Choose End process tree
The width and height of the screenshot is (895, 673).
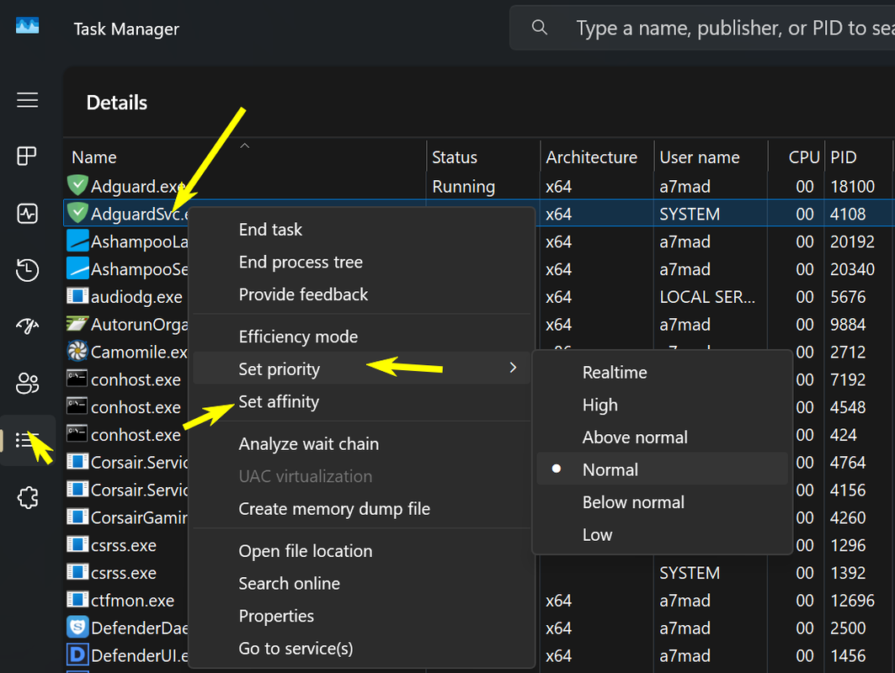tap(361, 262)
